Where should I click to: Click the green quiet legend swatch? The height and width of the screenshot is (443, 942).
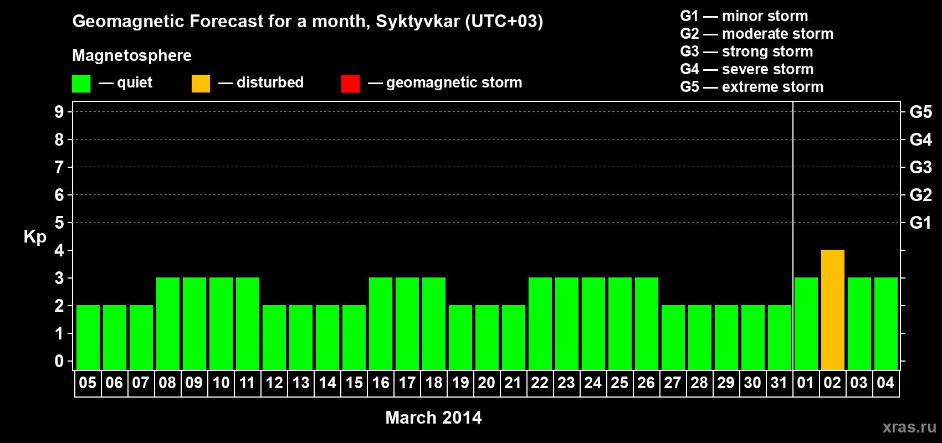81,84
